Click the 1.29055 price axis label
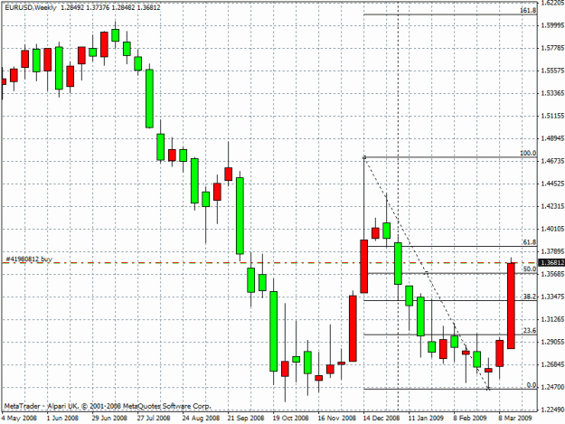The width and height of the screenshot is (565, 424). (552, 342)
